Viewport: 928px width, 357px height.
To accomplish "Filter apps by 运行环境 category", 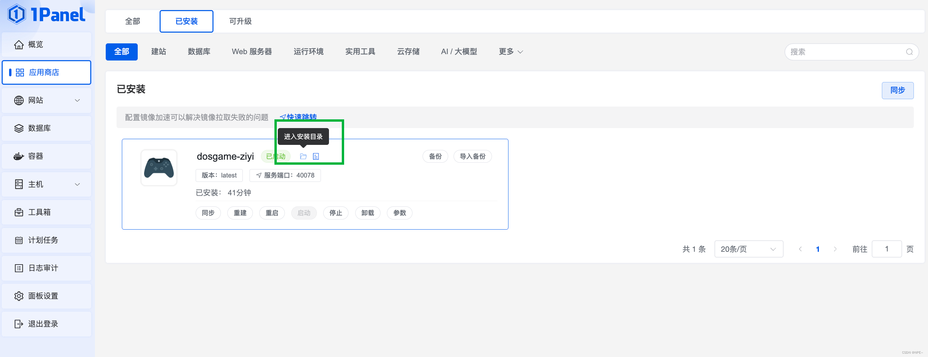I will point(308,52).
